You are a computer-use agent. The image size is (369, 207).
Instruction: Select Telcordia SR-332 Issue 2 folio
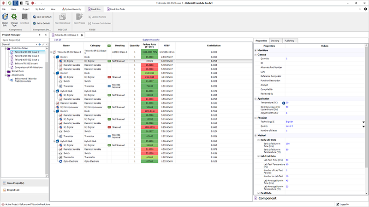click(x=27, y=56)
